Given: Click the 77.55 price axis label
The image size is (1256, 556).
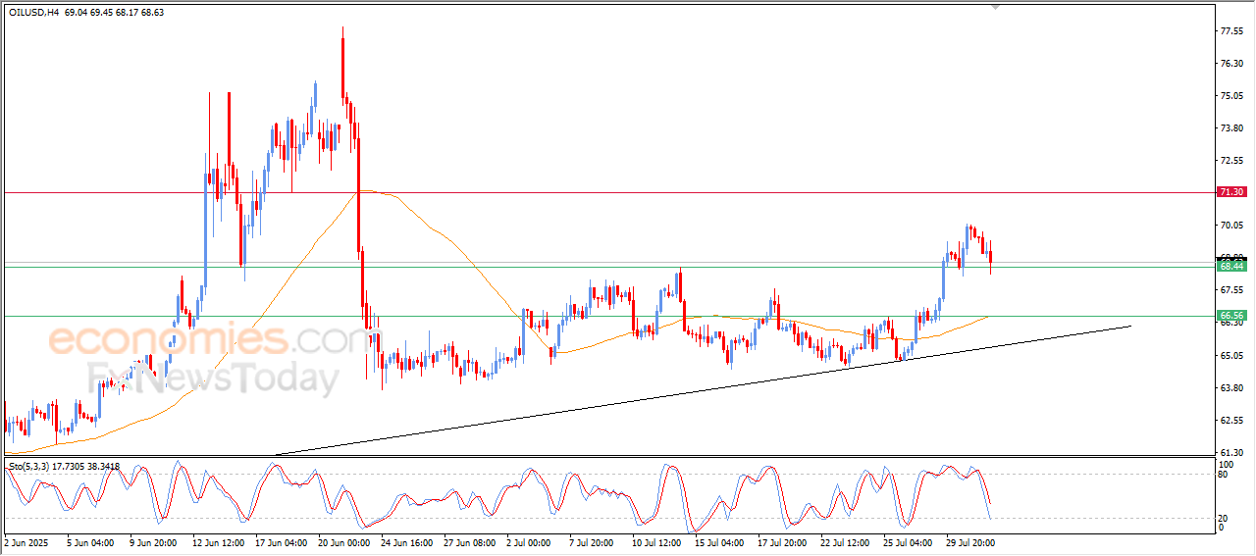Looking at the screenshot, I should pyautogui.click(x=1231, y=31).
